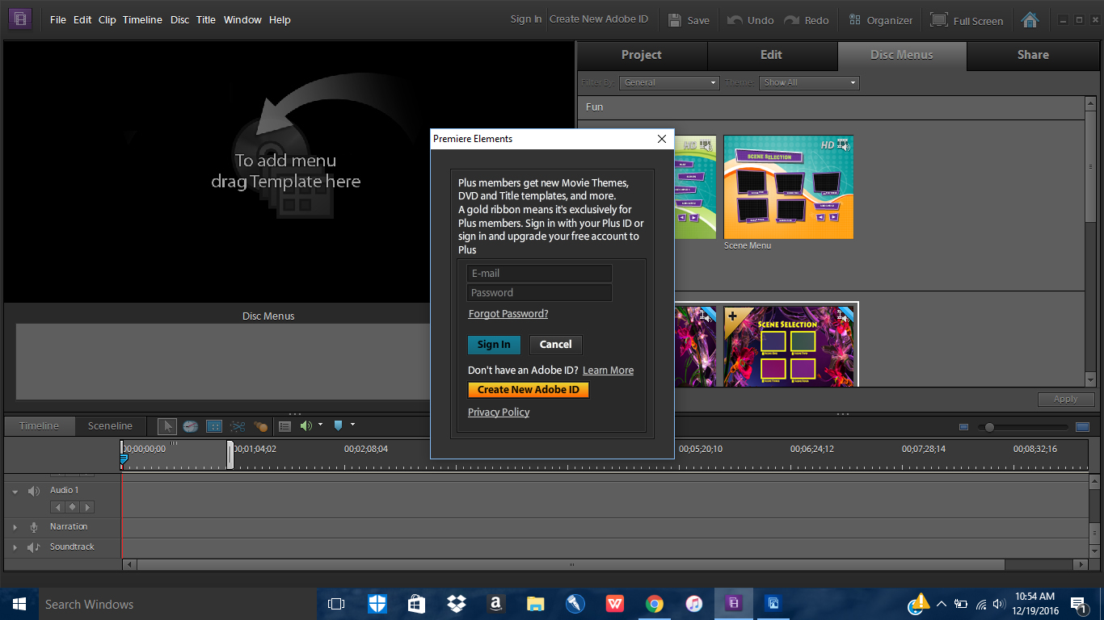The width and height of the screenshot is (1104, 620).
Task: Open the Marker dropdown arrow
Action: point(352,425)
